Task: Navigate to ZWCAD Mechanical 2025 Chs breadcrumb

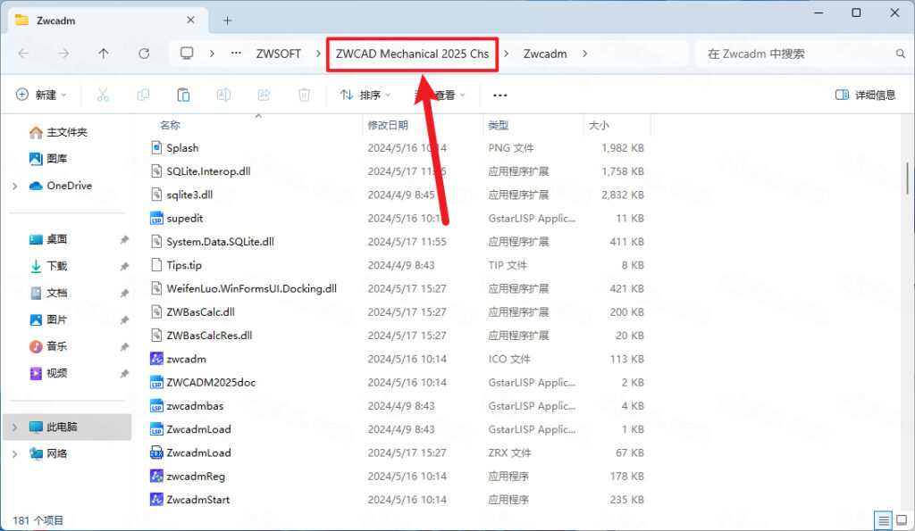Action: point(412,54)
